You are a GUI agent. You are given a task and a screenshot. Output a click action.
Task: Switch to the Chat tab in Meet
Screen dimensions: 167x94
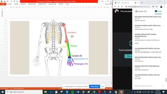tap(158, 11)
